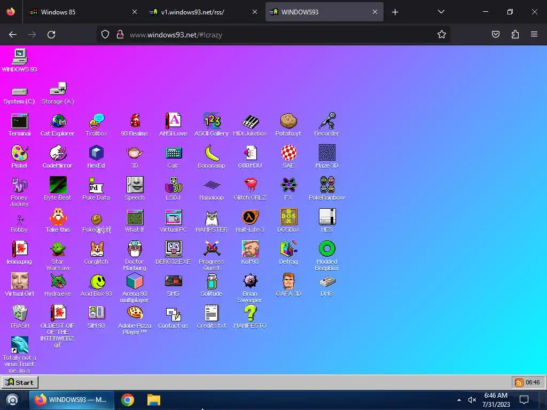Expand the list all tabs dropdown
The height and width of the screenshot is (410, 547).
(441, 12)
